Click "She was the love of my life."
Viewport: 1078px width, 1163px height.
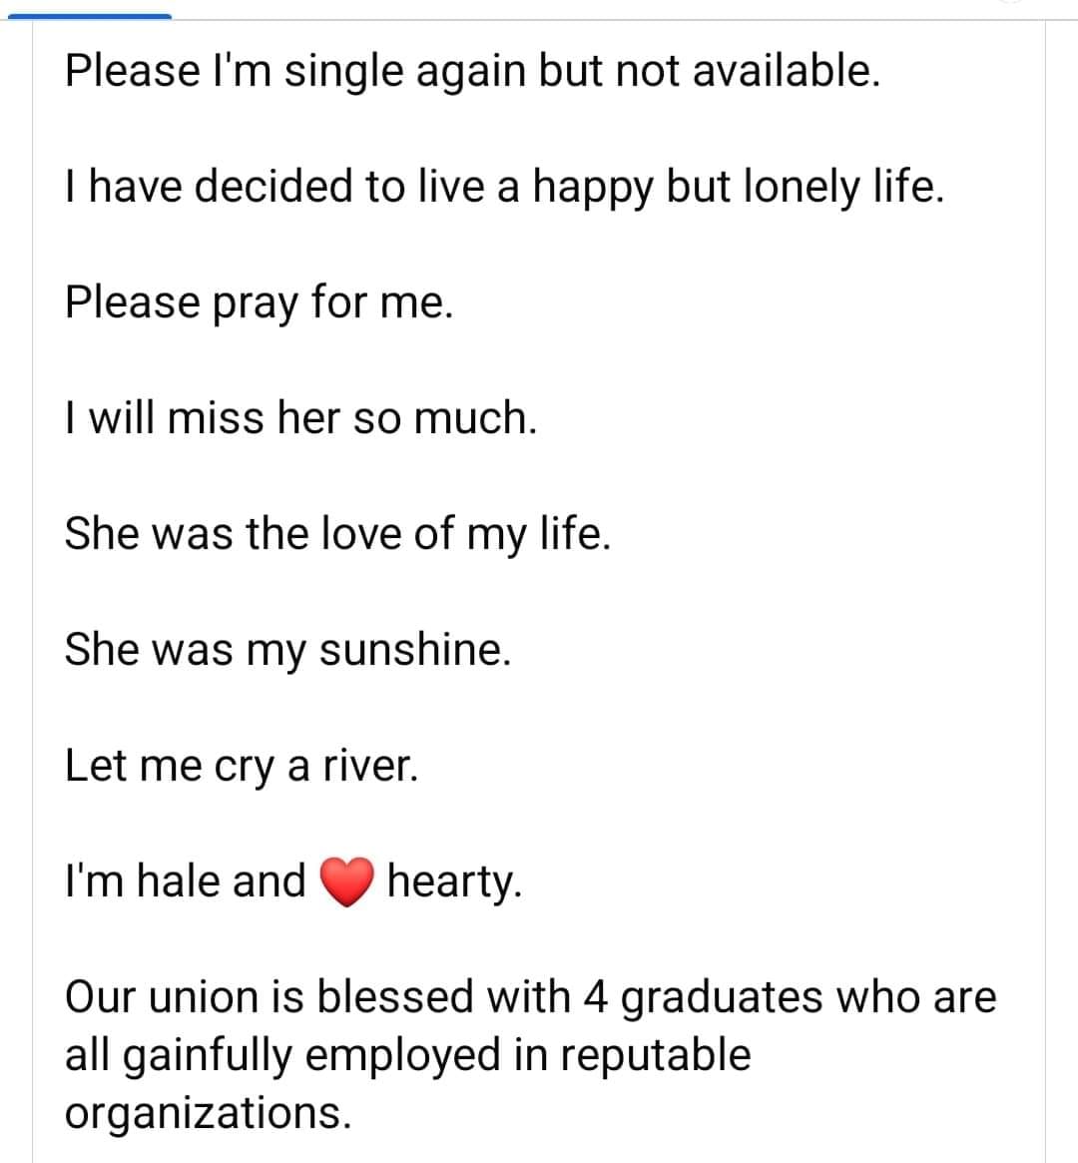[337, 533]
